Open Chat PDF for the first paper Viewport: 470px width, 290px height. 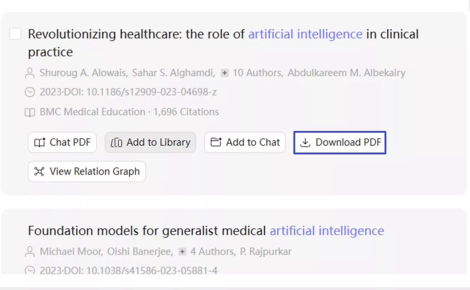[x=62, y=142]
